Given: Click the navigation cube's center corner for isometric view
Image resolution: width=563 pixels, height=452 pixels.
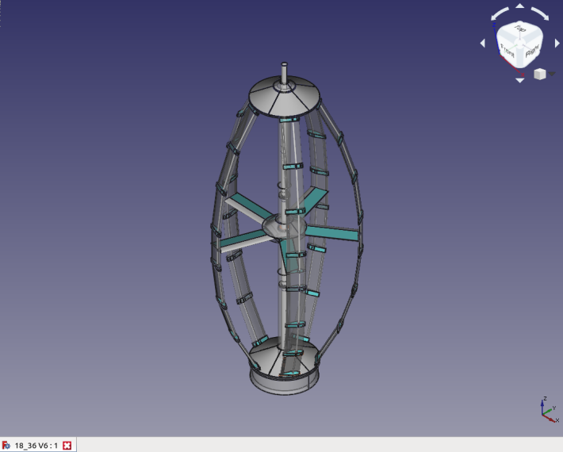Looking at the screenshot, I should [x=519, y=44].
